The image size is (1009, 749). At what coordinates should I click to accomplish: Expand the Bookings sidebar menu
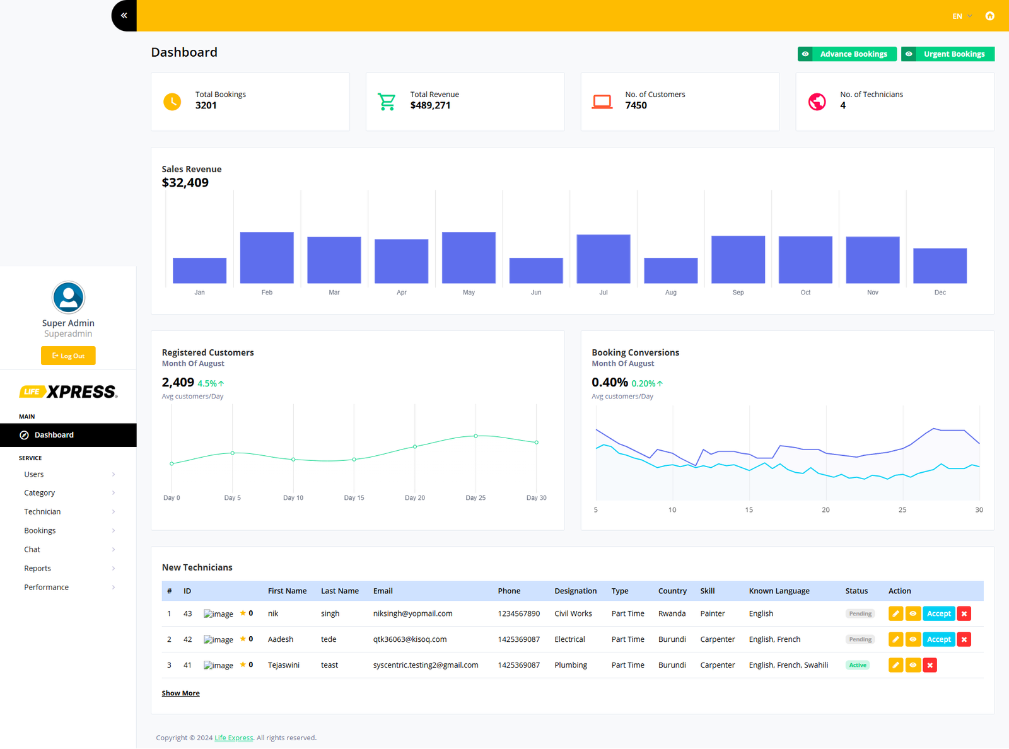[68, 531]
